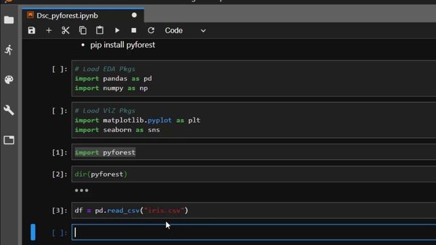436x245 pixels.
Task: Click the [2]: execution prompt
Action: click(59, 174)
